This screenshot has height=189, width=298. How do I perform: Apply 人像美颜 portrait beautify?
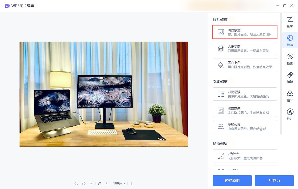[x=245, y=48]
